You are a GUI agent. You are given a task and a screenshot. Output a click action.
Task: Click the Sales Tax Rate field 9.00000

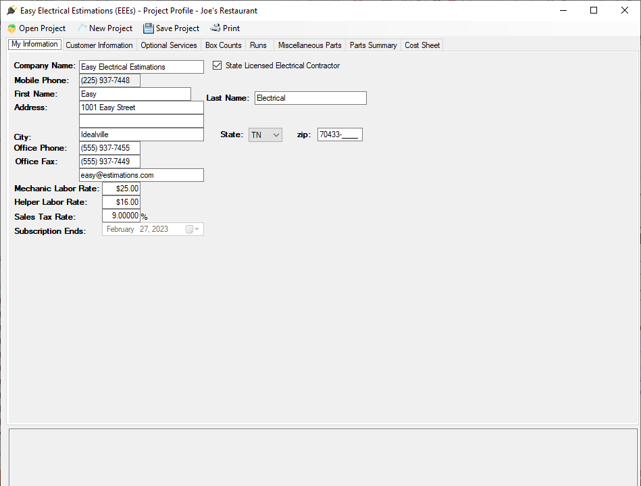pos(121,216)
